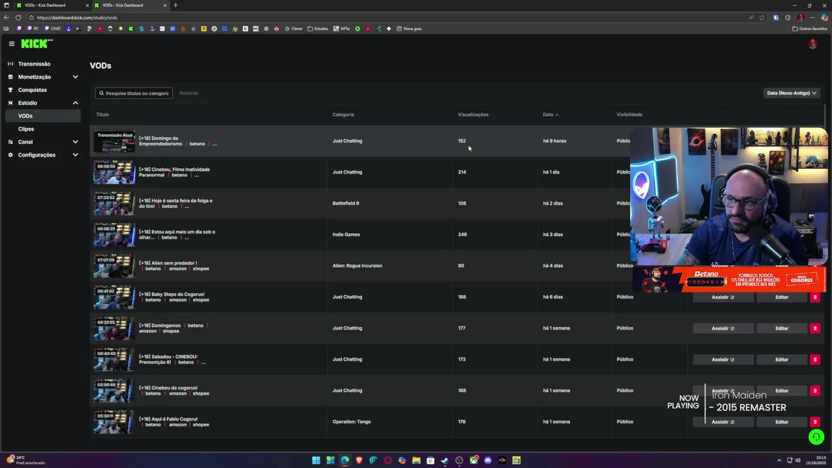Image resolution: width=832 pixels, height=468 pixels.
Task: Open the browser Settings and more menu
Action: click(812, 18)
